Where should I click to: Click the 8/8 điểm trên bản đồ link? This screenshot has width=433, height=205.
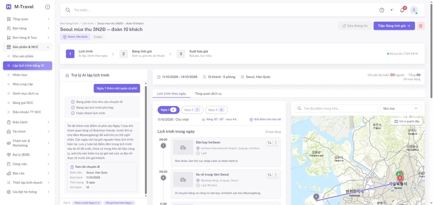265,119
